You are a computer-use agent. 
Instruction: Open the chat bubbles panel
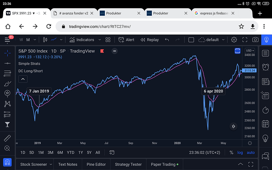coord(265,156)
